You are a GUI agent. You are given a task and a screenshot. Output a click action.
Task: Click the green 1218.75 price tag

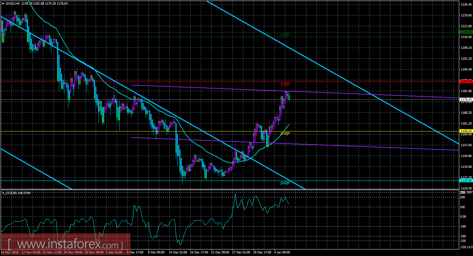466,32
